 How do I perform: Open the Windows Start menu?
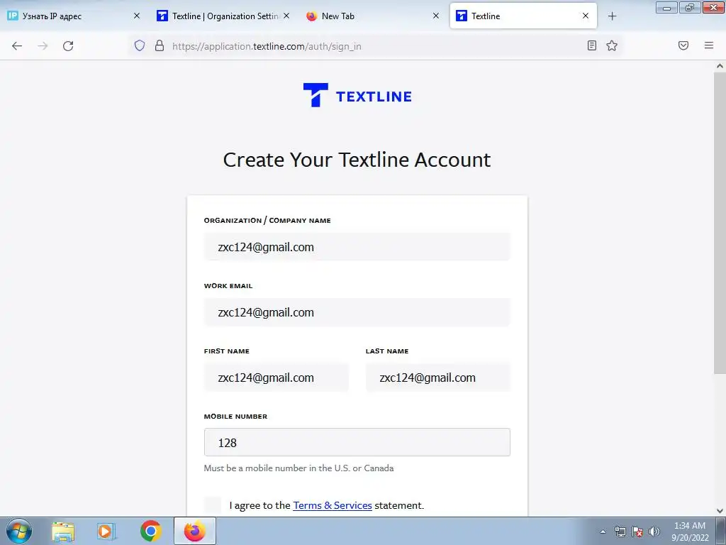tap(18, 531)
